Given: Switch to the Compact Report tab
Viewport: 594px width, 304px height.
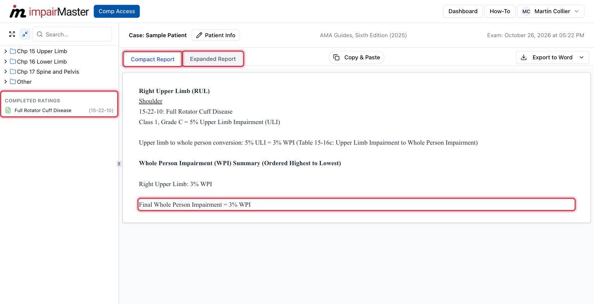Looking at the screenshot, I should pyautogui.click(x=152, y=59).
